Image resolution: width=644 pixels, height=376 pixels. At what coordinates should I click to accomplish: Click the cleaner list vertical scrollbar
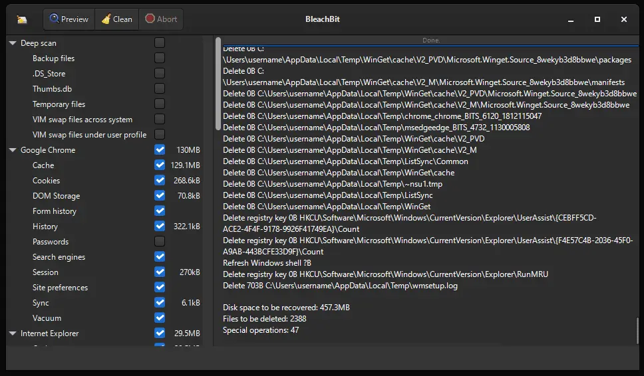coord(218,84)
